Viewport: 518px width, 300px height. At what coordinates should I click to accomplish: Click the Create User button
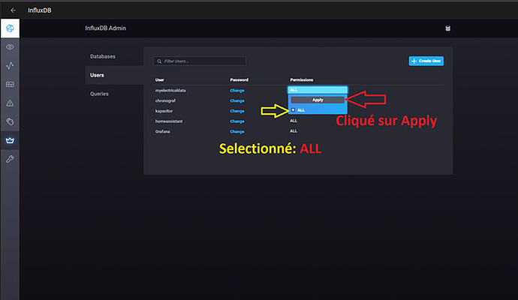click(426, 61)
